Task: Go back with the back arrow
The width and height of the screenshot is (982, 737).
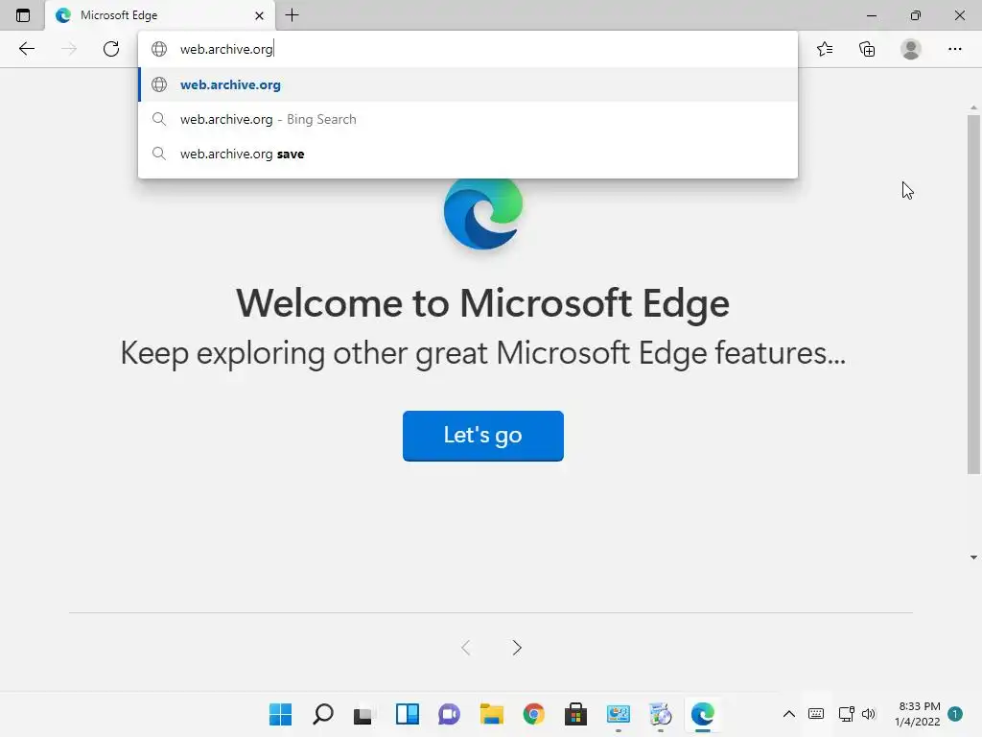Action: pyautogui.click(x=26, y=49)
